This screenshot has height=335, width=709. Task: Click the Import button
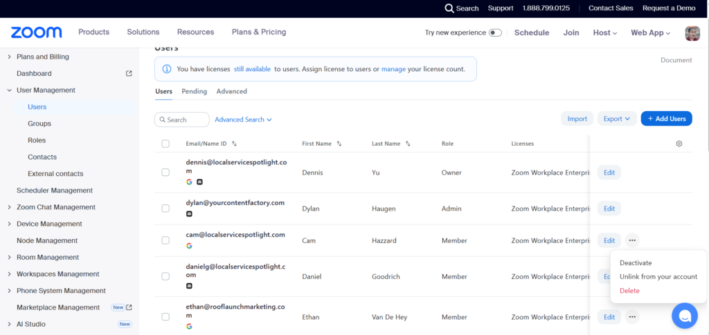pyautogui.click(x=577, y=119)
